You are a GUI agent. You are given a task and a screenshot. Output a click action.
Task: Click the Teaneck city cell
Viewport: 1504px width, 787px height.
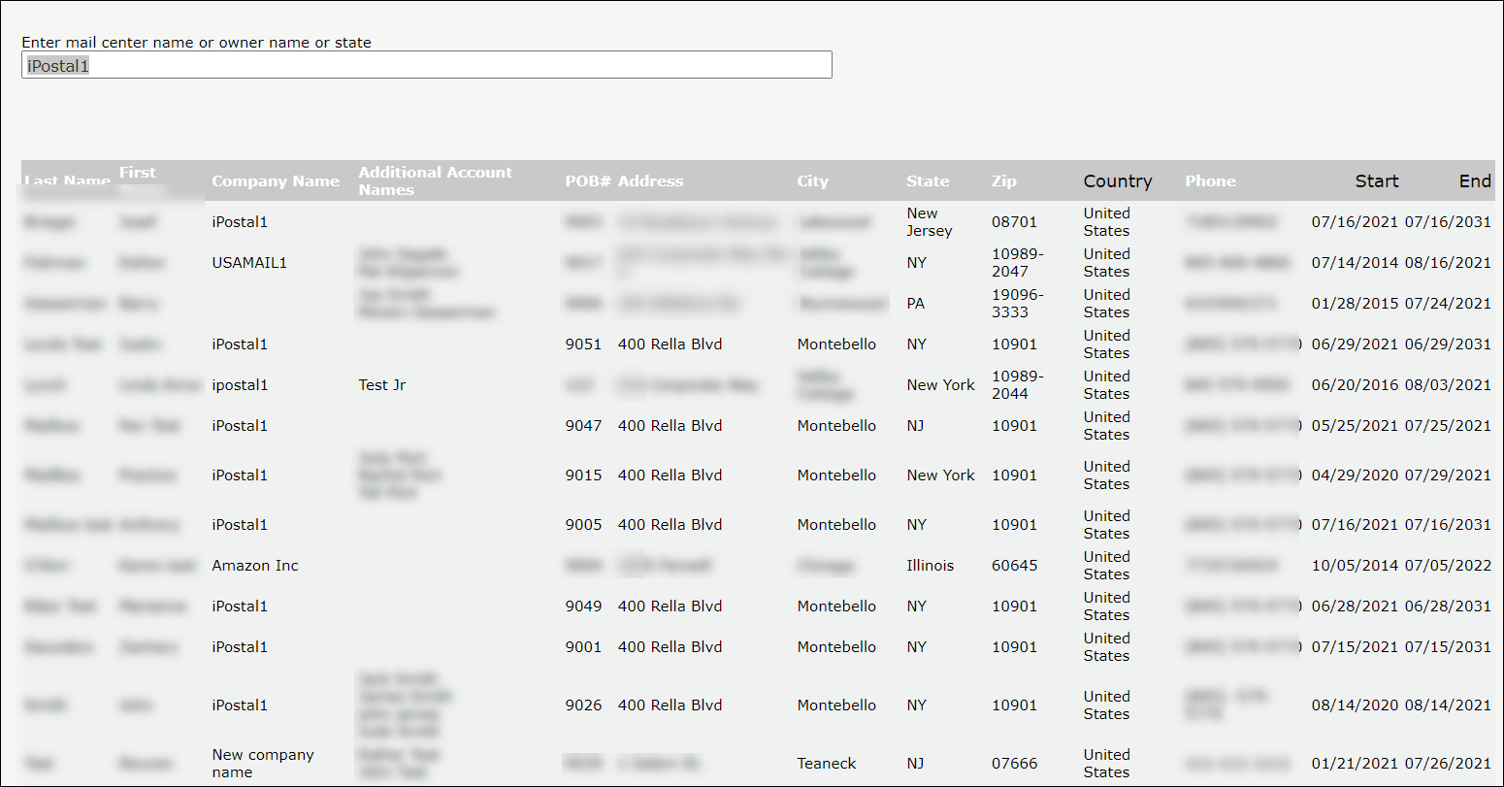[827, 764]
